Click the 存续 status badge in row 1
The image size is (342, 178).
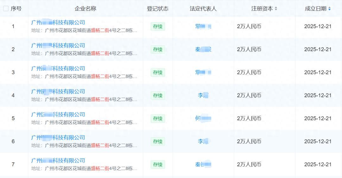[x=158, y=27]
